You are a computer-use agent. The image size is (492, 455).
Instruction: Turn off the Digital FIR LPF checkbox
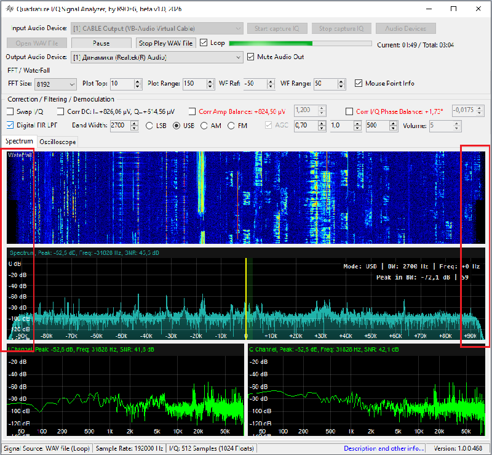point(10,126)
